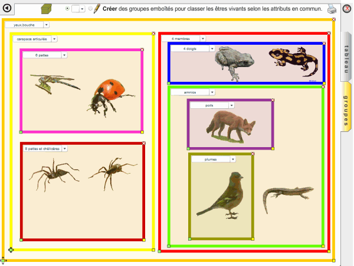
Task: Click the dark red spider group's yellow handle
Action: (x=144, y=240)
